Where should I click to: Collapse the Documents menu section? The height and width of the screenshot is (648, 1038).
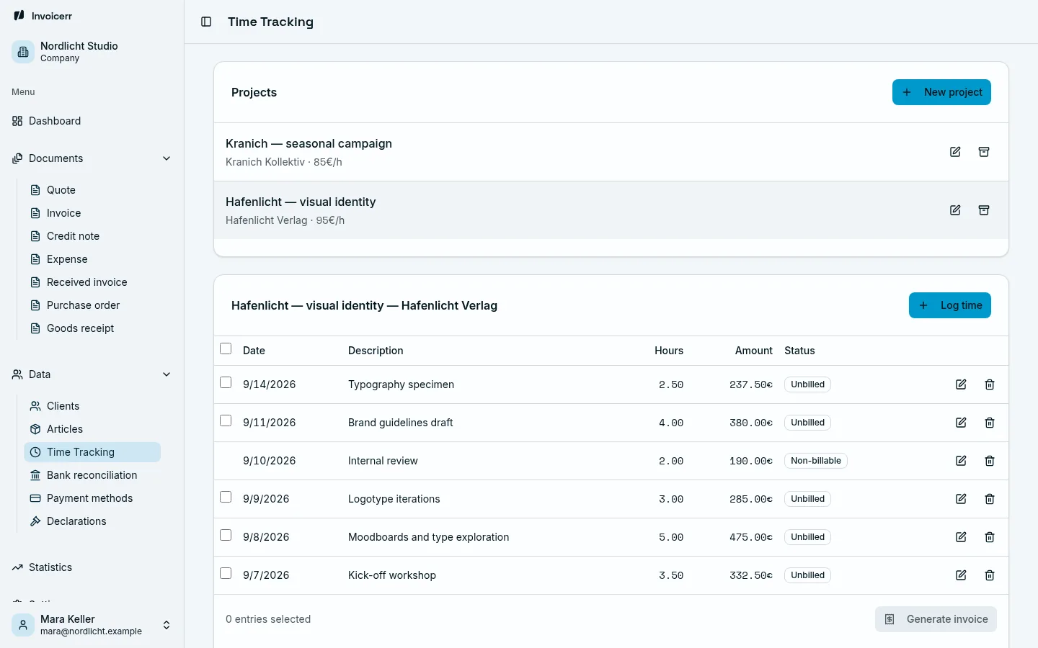92,158
